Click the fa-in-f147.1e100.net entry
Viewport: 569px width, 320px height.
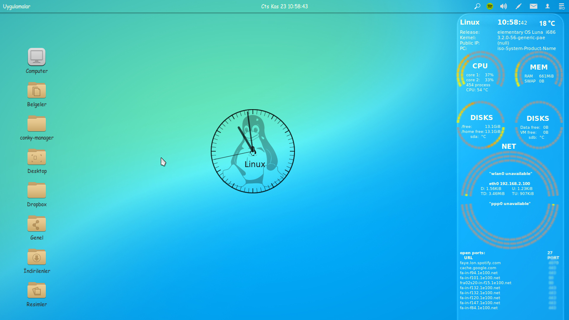(x=480, y=303)
